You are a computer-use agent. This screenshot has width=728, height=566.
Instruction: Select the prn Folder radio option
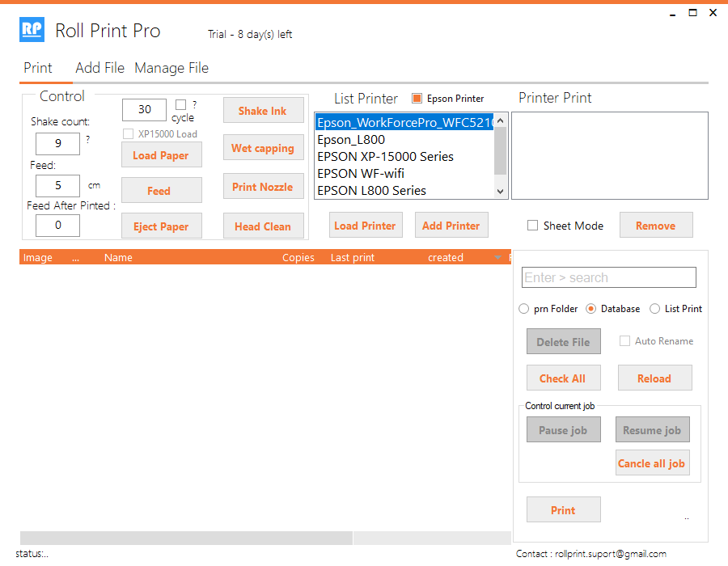point(523,309)
